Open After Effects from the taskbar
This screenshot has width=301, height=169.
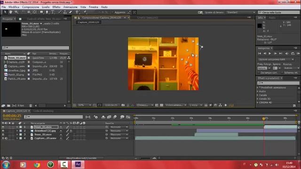click(78, 164)
